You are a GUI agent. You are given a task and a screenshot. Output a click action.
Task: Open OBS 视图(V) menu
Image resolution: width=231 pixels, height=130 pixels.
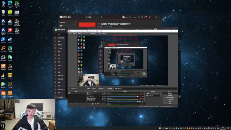(x=80, y=34)
